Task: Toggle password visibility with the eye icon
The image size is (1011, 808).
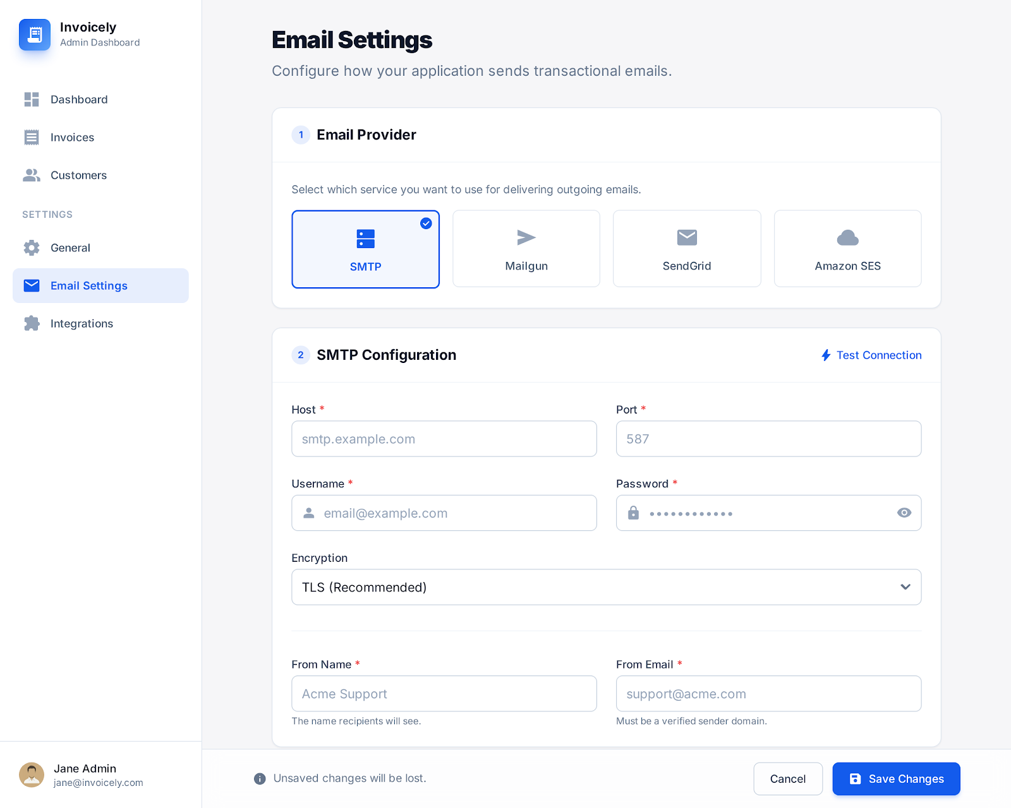Action: (x=904, y=513)
